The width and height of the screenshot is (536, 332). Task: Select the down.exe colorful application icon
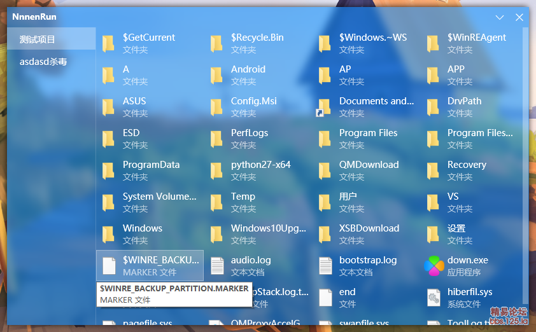(434, 266)
